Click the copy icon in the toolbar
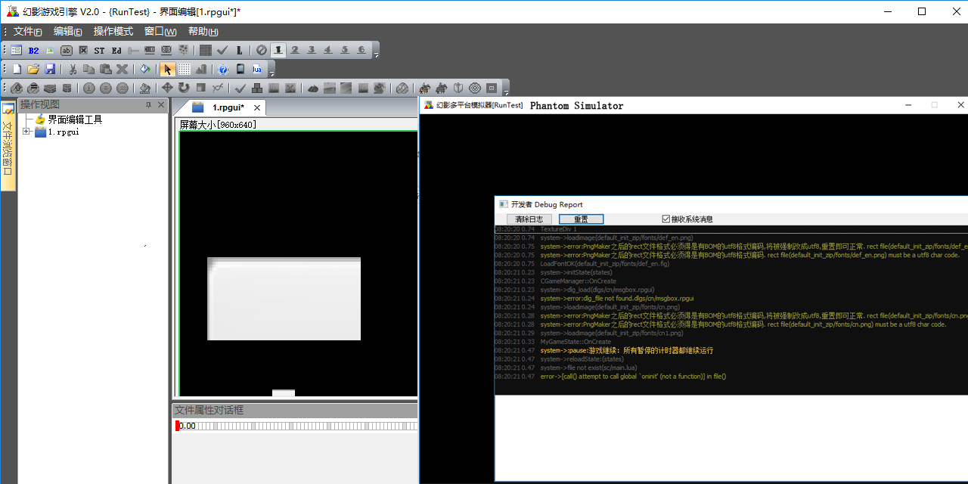 coord(89,70)
